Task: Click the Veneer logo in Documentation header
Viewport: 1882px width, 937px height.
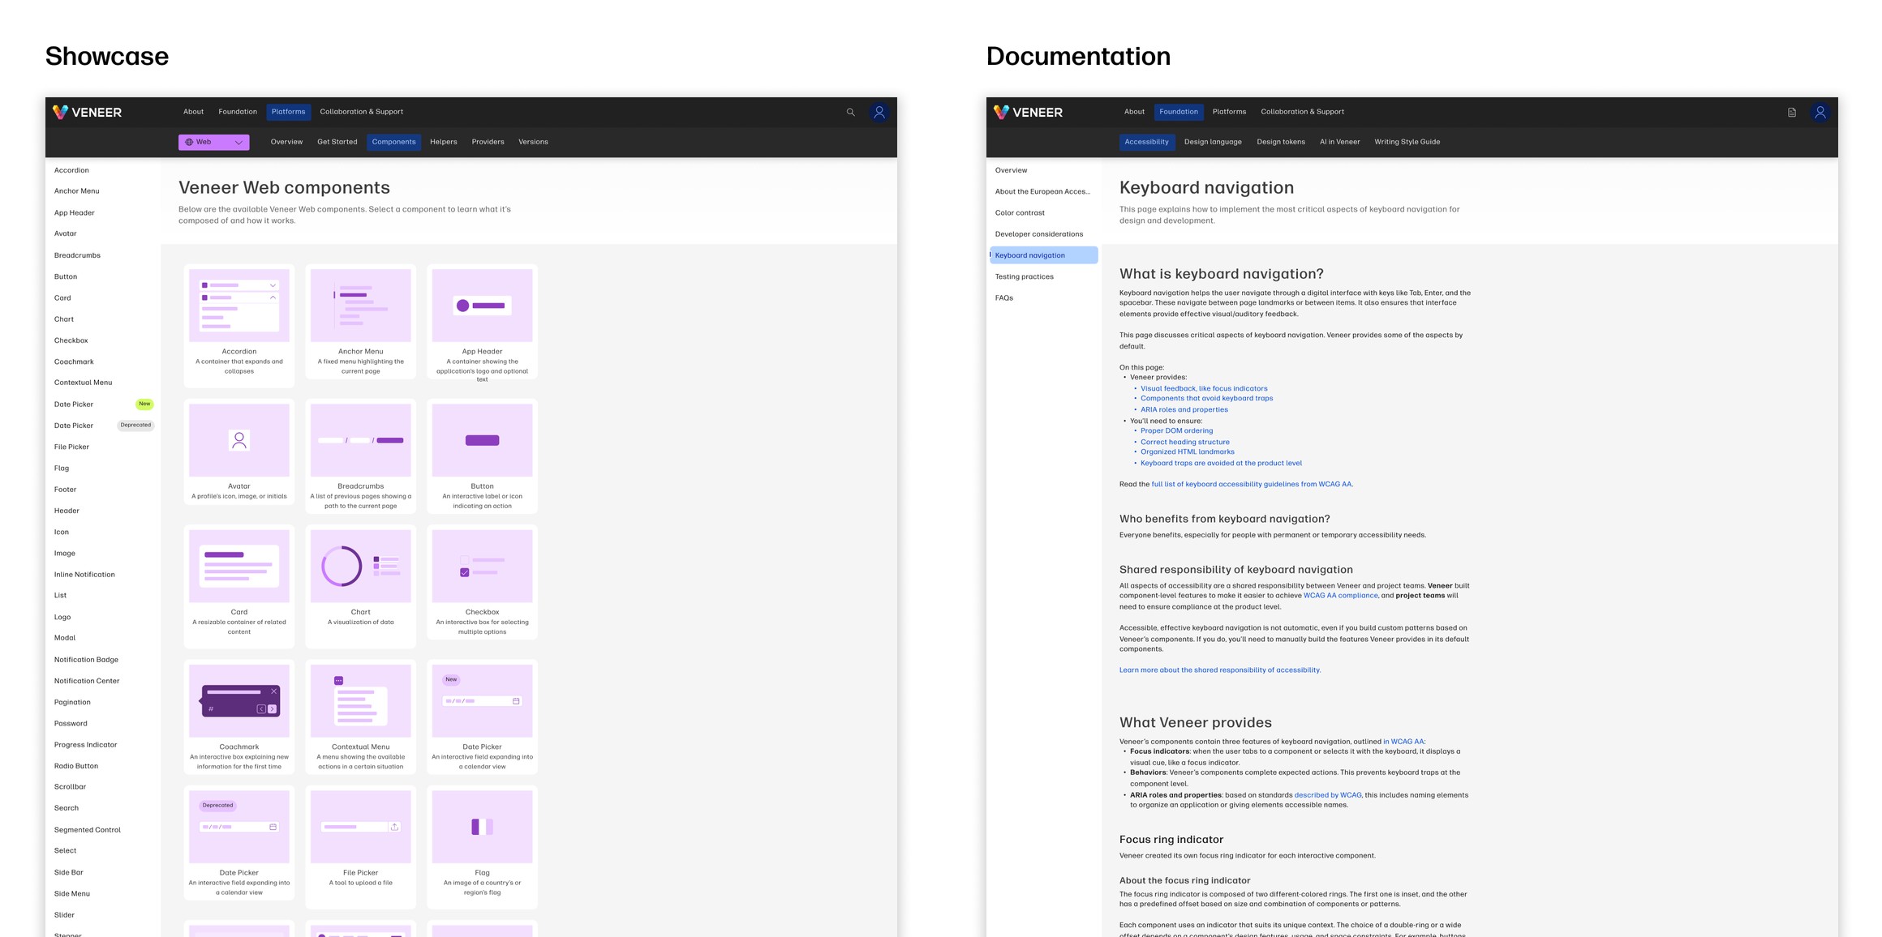Action: [x=1029, y=112]
